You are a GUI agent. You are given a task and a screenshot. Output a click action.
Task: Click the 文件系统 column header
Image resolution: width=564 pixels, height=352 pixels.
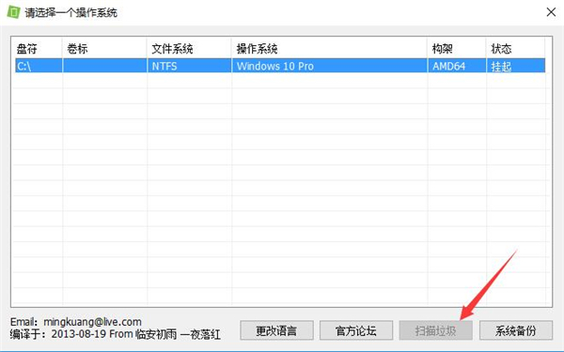click(x=189, y=49)
